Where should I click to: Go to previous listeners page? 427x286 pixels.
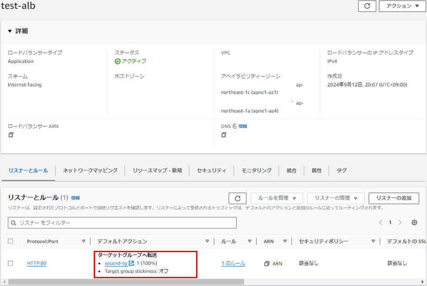click(380, 222)
